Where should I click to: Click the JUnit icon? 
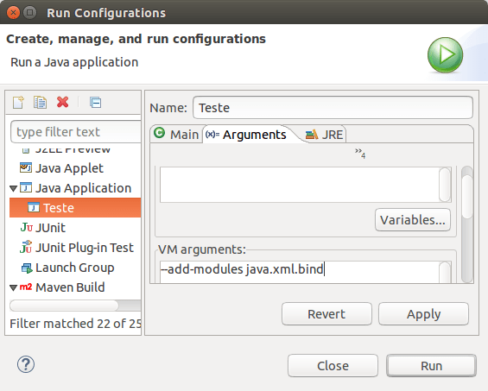pos(27,228)
